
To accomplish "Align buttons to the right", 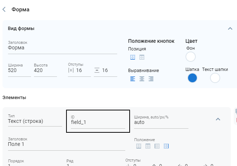I will [x=151, y=79].
